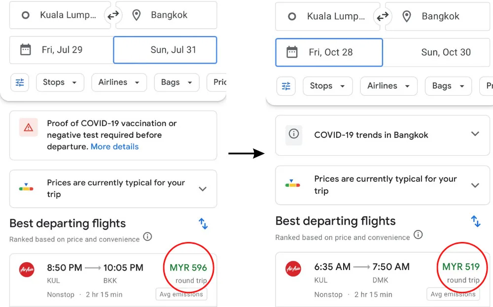Click red warning icon in COVID vaccination notice
This screenshot has height=307, width=493.
(28, 128)
